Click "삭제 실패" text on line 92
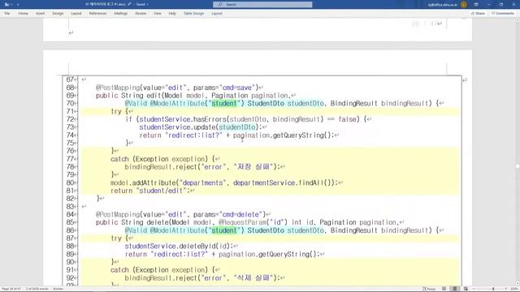This screenshot has width=520, height=292. 254,277
